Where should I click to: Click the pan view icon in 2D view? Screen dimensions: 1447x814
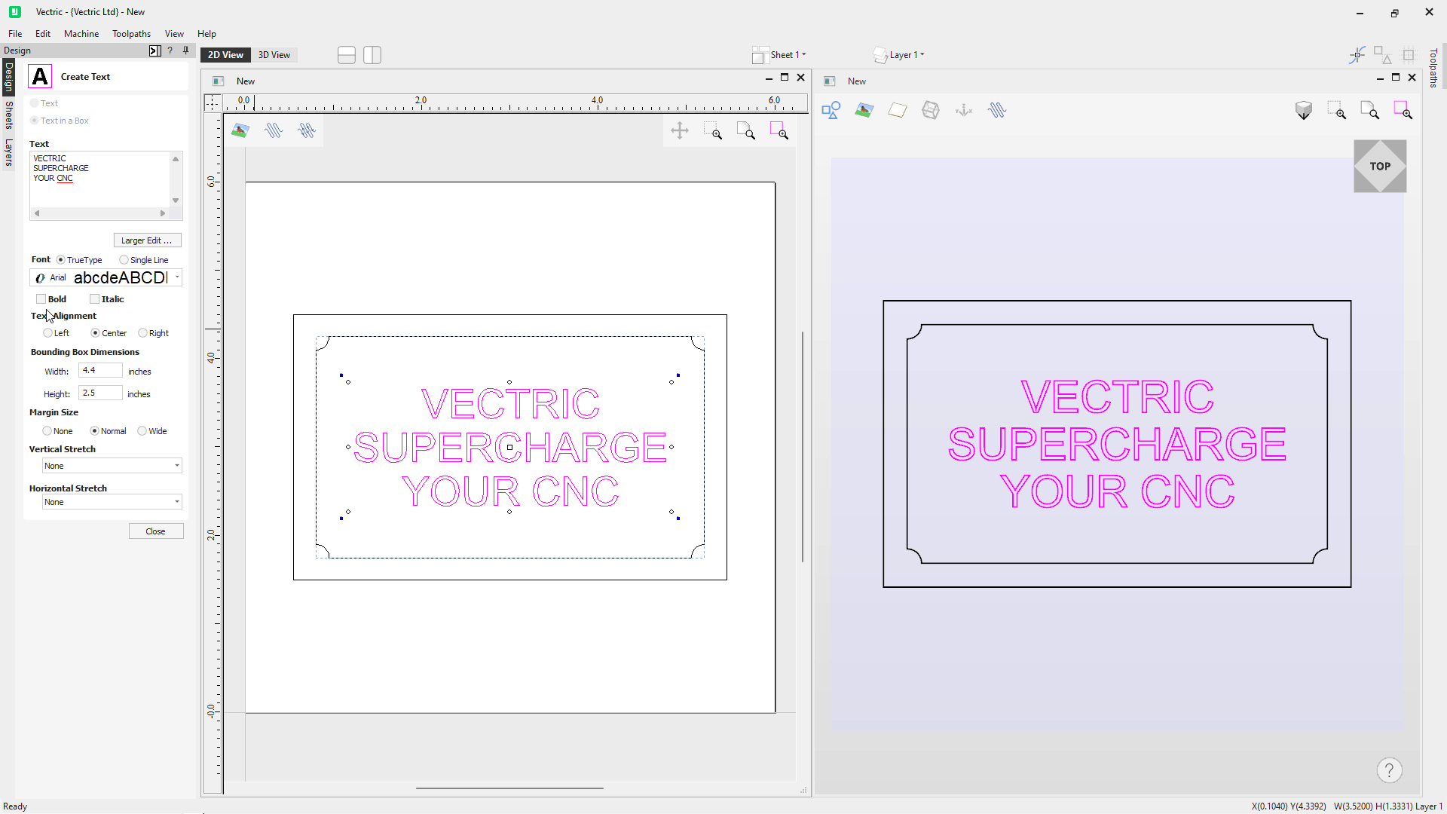coord(679,131)
